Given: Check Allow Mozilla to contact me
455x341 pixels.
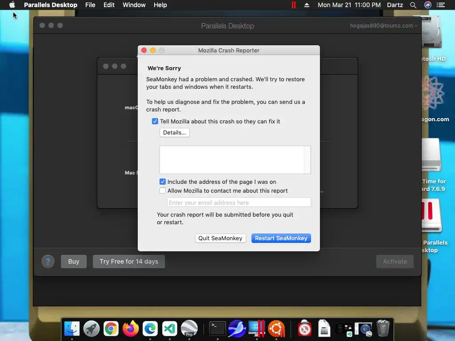Looking at the screenshot, I should tap(163, 190).
